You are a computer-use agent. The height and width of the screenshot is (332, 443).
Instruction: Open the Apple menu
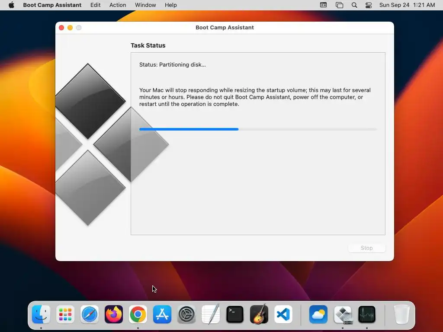(11, 5)
